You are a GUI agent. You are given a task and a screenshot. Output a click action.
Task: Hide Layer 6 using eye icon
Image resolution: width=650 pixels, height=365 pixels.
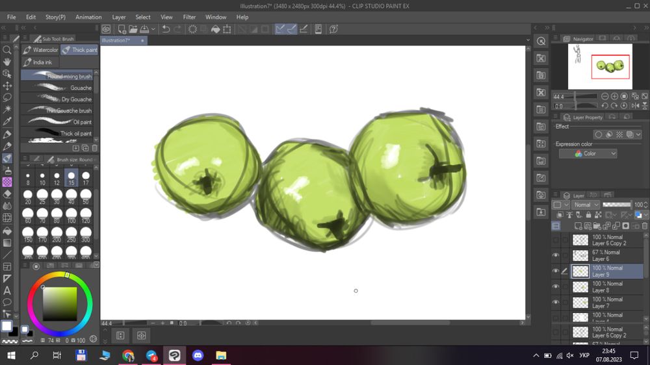point(556,255)
